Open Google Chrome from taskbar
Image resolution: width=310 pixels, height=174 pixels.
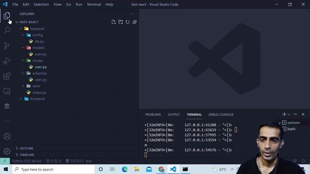click(161, 169)
